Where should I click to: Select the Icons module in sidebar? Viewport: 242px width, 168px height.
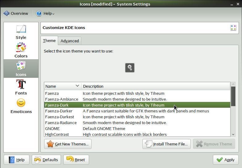21,69
